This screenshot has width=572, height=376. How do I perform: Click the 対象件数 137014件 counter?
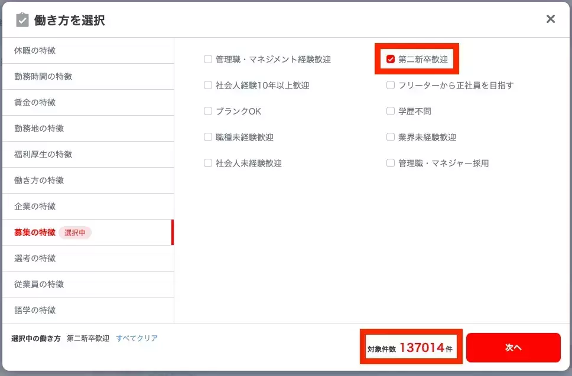click(x=410, y=348)
